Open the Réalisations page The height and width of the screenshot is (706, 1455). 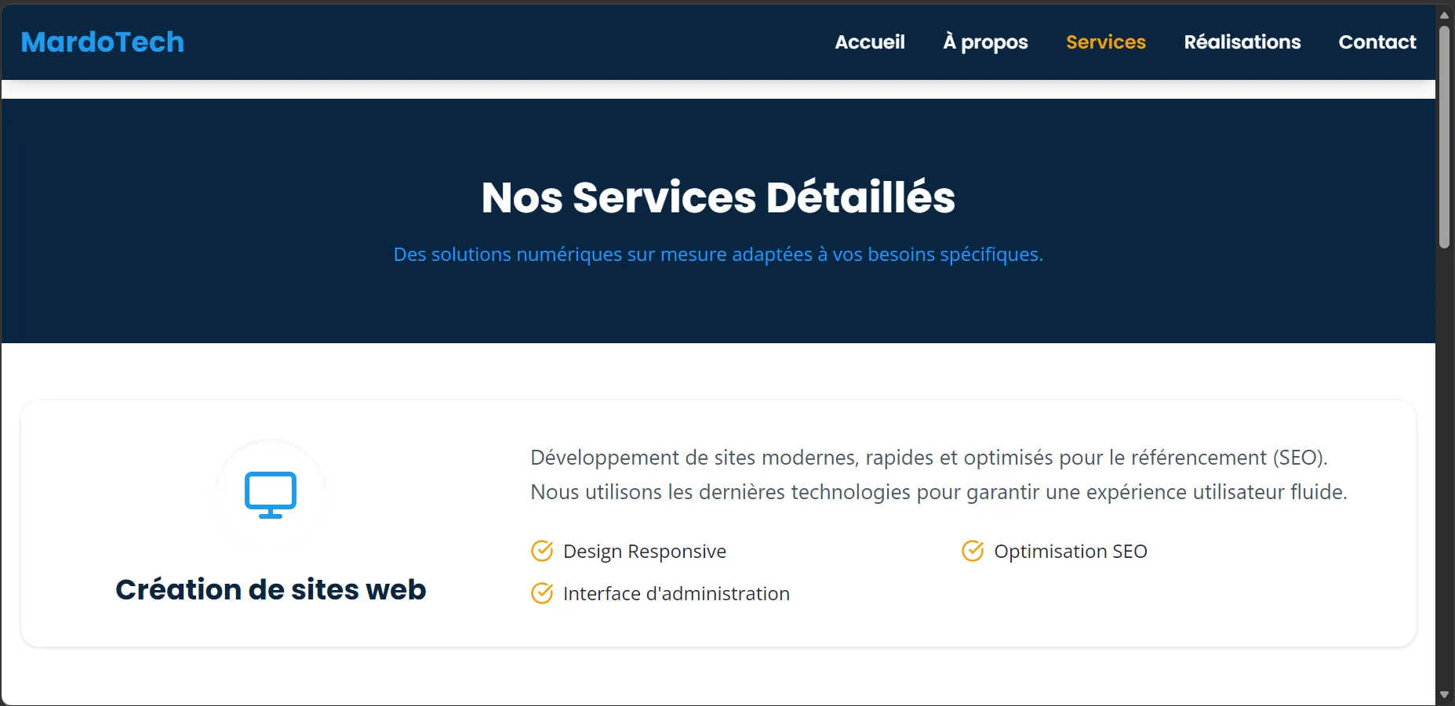pos(1242,42)
